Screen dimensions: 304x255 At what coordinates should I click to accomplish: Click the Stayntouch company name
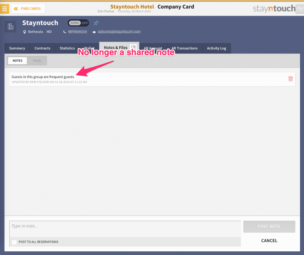pos(40,23)
